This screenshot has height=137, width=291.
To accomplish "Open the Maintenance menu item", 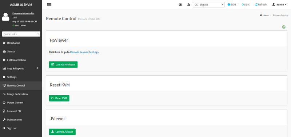I will click(x=21, y=120).
